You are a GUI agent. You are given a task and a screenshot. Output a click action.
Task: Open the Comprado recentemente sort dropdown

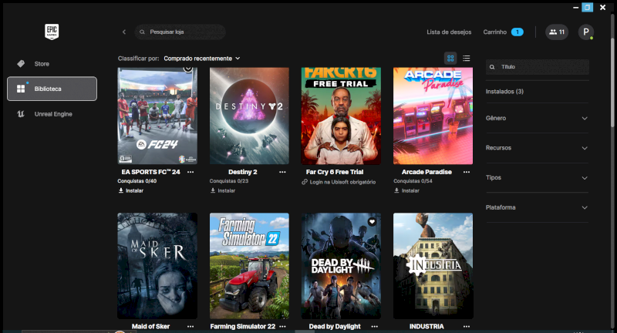click(202, 58)
